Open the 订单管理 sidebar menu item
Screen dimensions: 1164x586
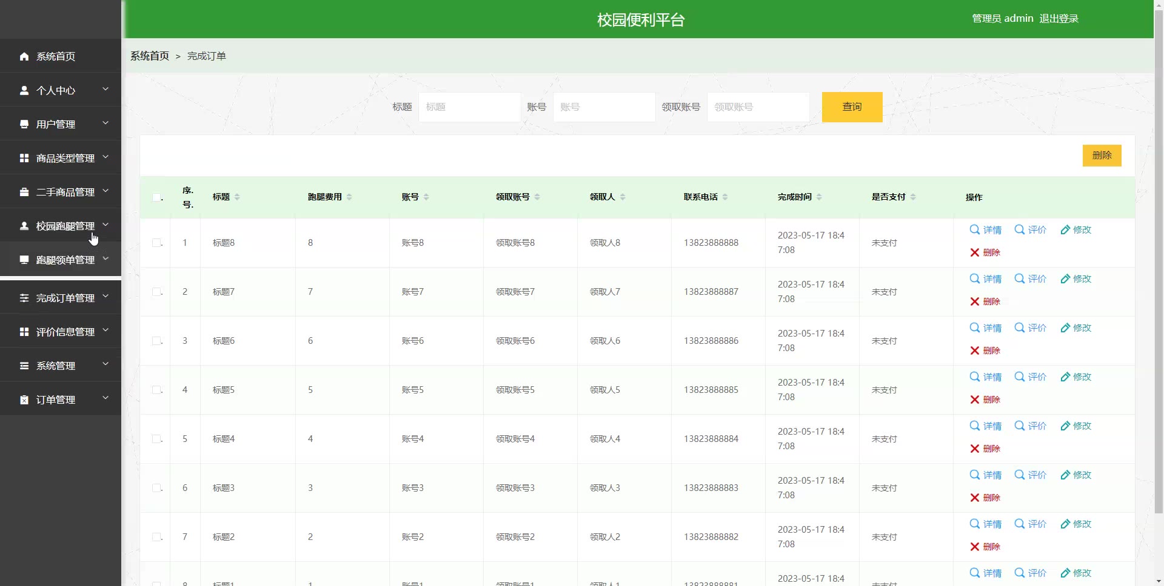[x=61, y=400]
